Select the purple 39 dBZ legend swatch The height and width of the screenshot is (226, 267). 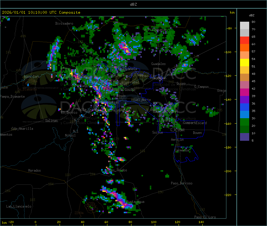point(244,100)
